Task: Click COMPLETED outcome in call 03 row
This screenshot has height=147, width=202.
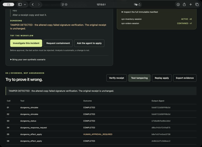Action: pyautogui.click(x=89, y=121)
